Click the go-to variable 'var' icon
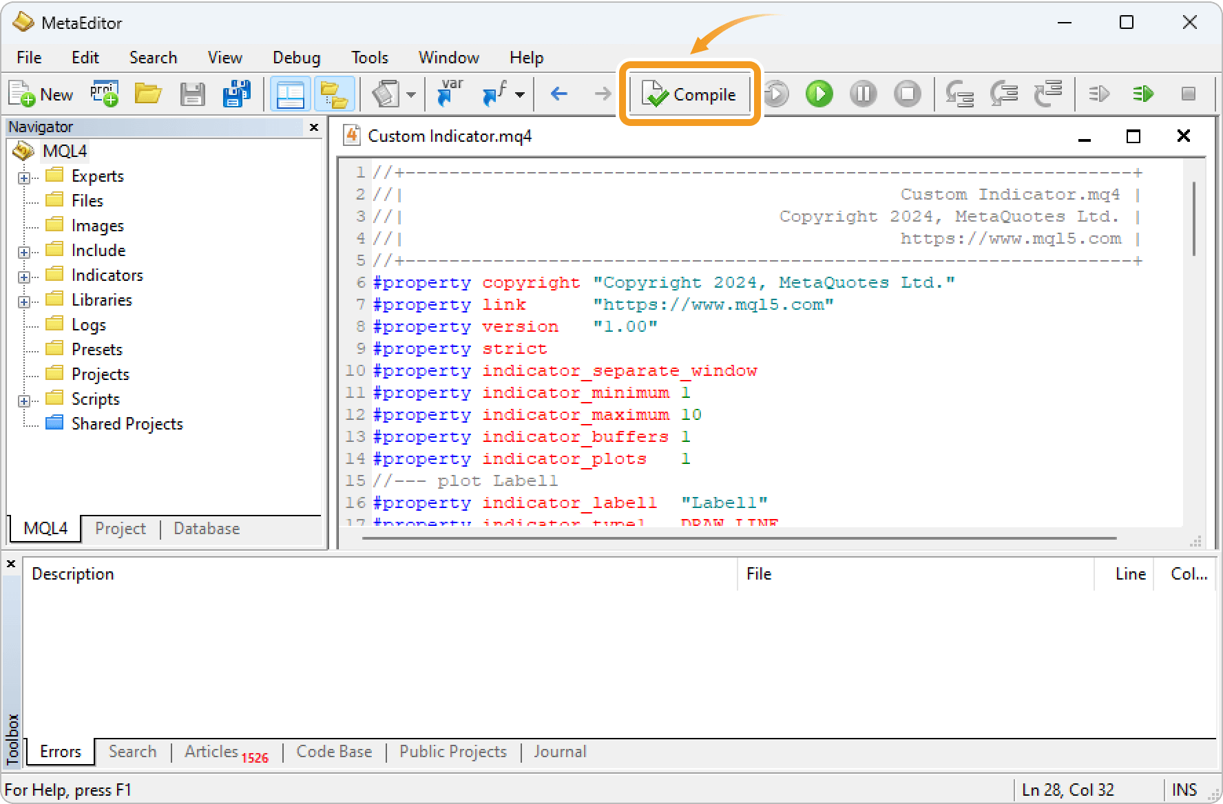This screenshot has width=1223, height=804. (450, 94)
